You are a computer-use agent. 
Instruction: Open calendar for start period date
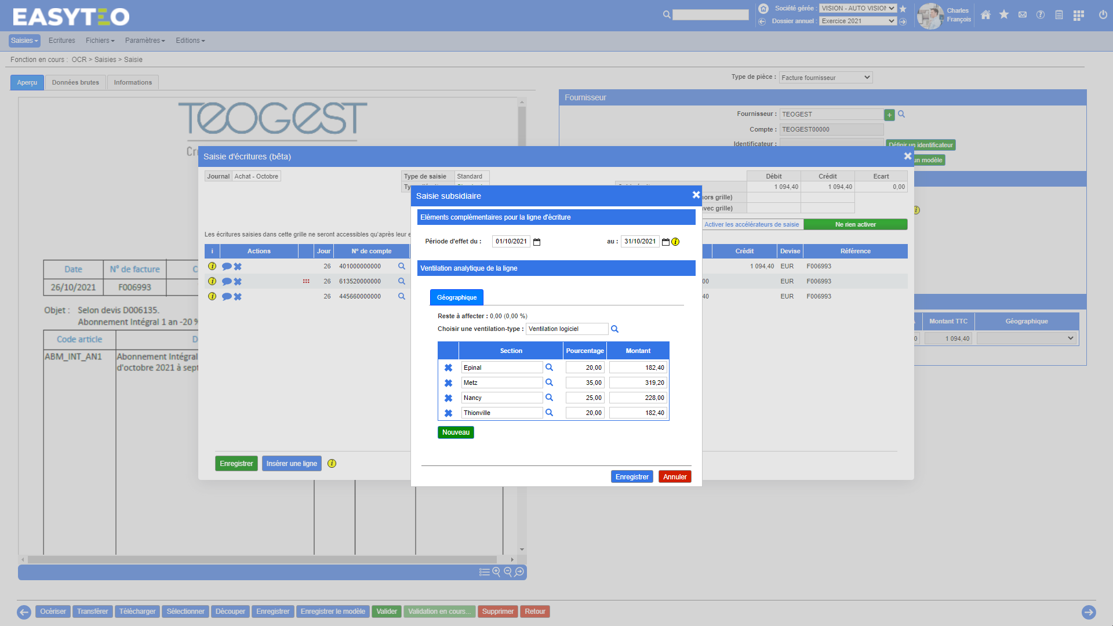coord(537,242)
